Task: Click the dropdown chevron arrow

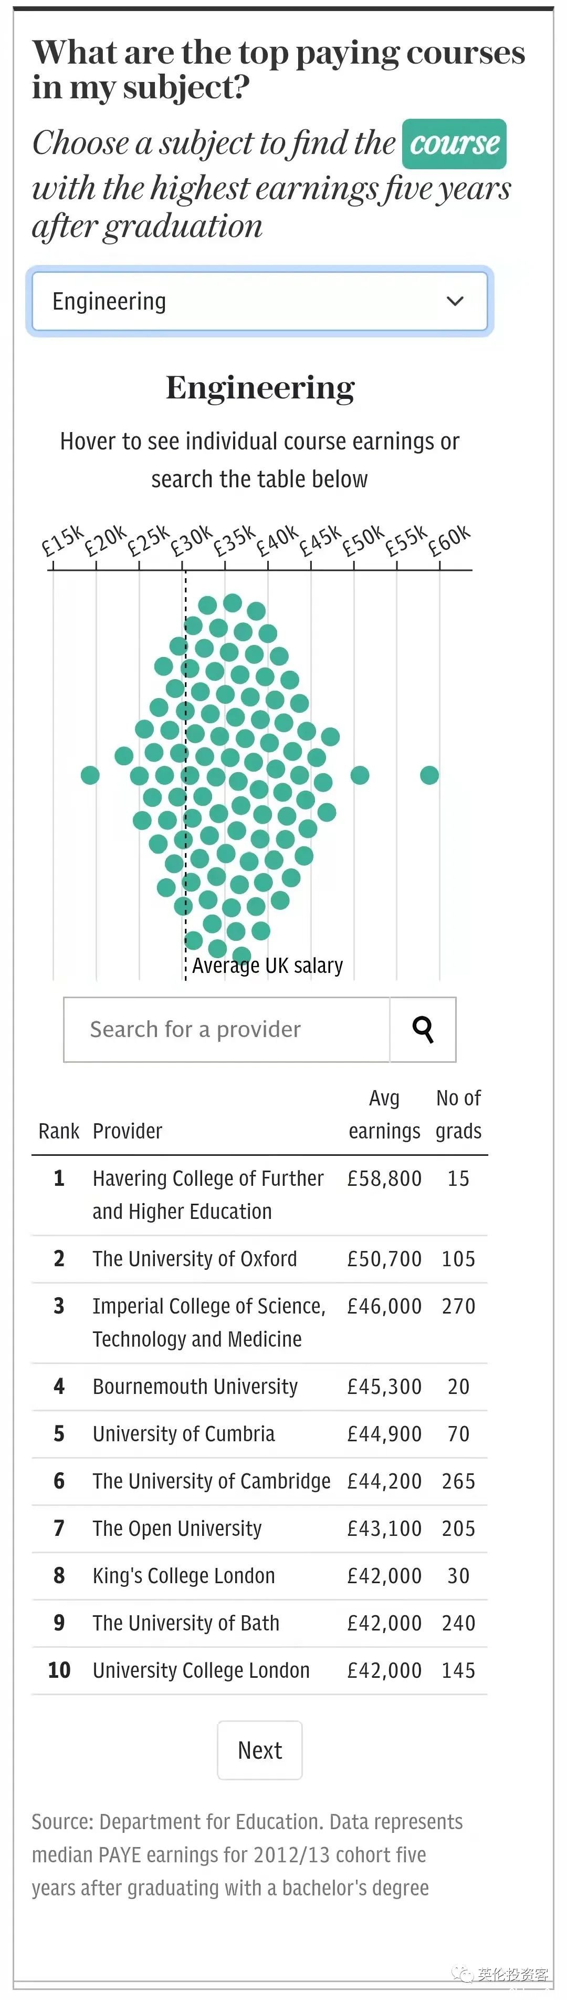Action: pyautogui.click(x=455, y=301)
